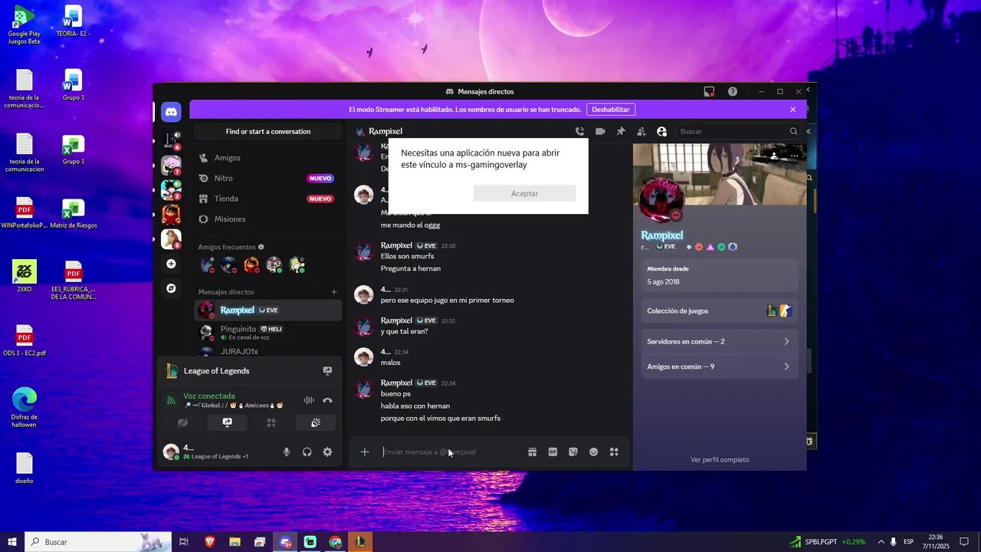Image resolution: width=981 pixels, height=552 pixels.
Task: Click search box Buscar in Discord header
Action: 738,131
